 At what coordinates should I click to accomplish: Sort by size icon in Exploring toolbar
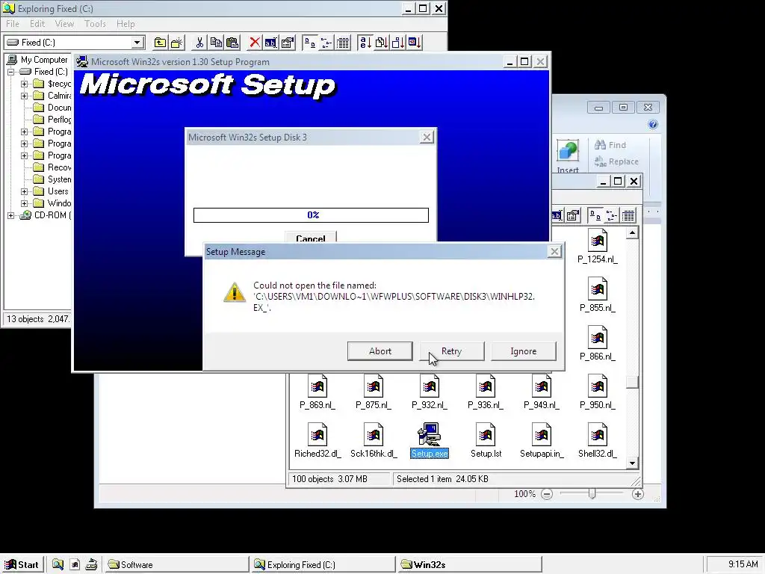[398, 43]
